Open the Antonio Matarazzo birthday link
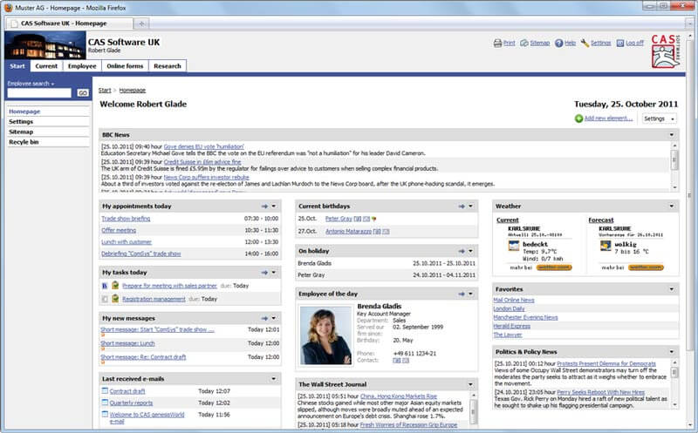 point(348,231)
